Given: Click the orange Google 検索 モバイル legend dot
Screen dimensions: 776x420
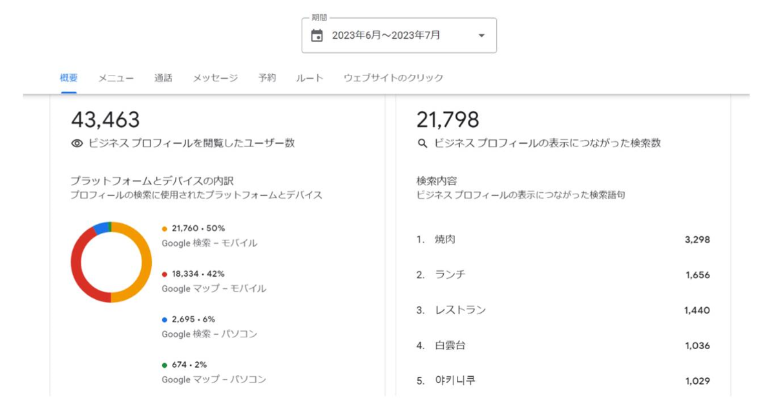Looking at the screenshot, I should coord(165,229).
